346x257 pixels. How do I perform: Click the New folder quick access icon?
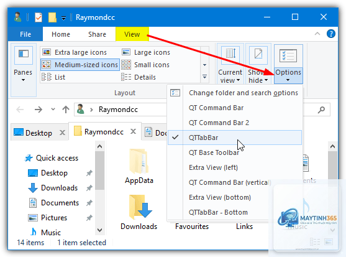[52, 17]
